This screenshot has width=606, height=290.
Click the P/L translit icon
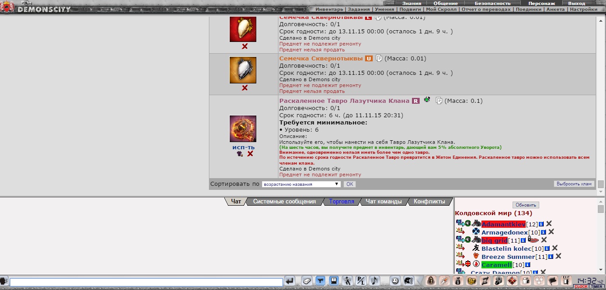361,281
